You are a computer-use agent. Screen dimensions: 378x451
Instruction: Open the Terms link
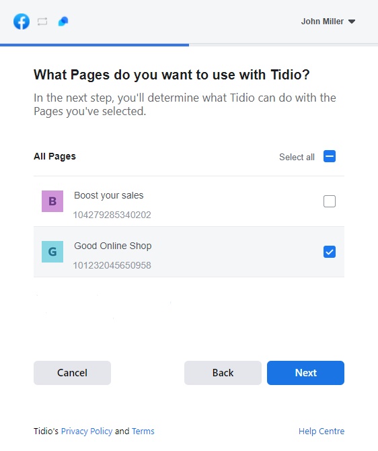[x=143, y=431]
